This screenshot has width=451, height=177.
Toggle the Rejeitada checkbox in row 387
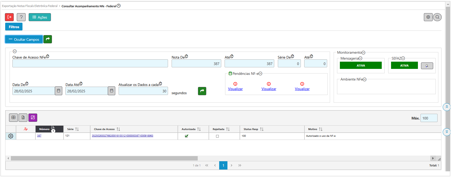click(217, 136)
